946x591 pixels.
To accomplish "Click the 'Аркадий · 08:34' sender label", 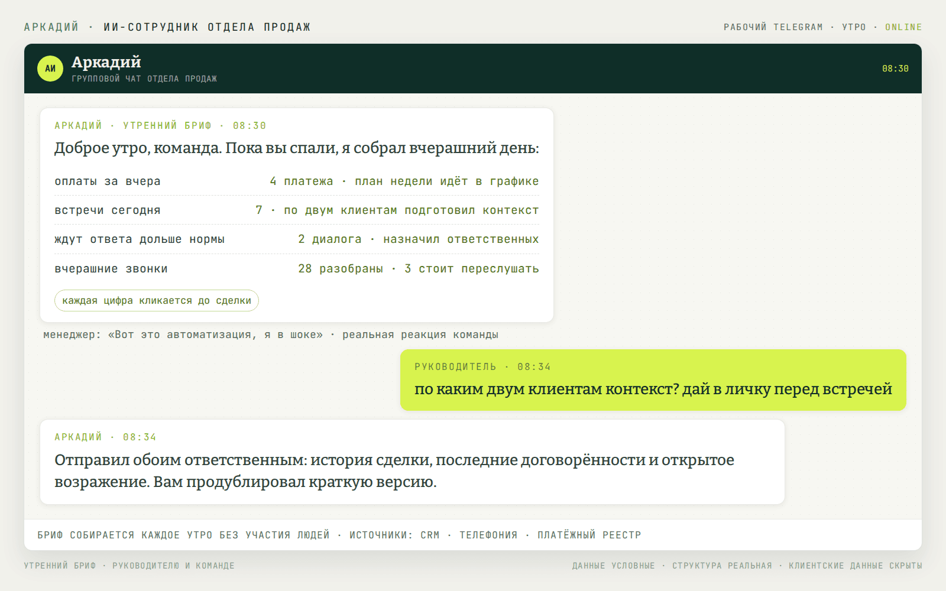I will [x=105, y=437].
